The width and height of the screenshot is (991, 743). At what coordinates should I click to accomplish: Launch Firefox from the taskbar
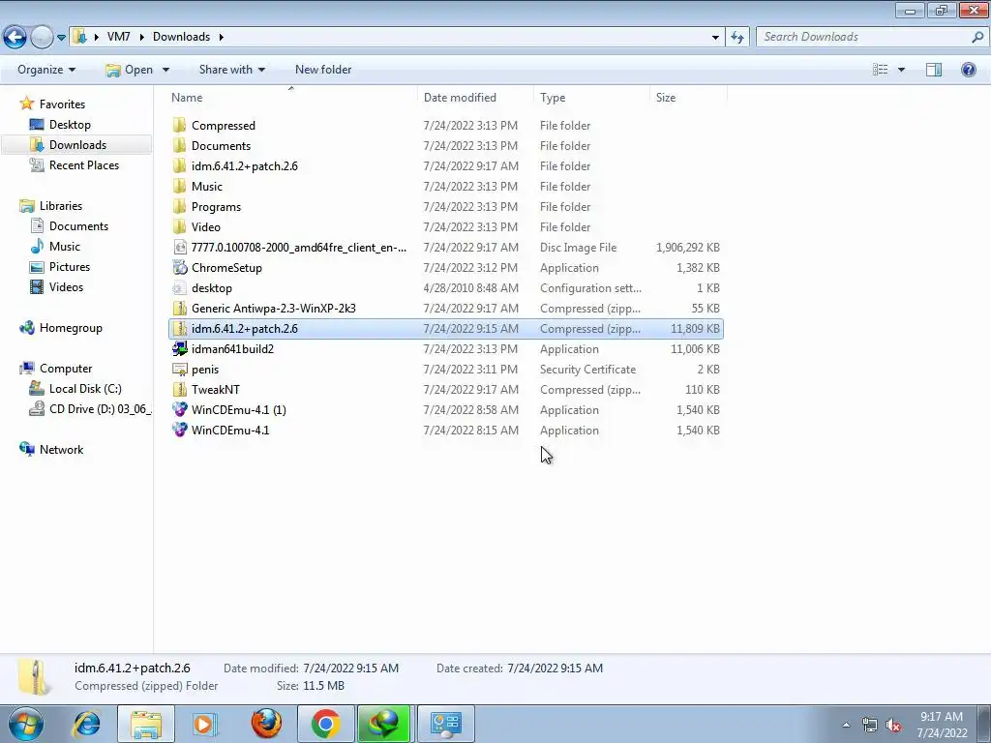266,724
